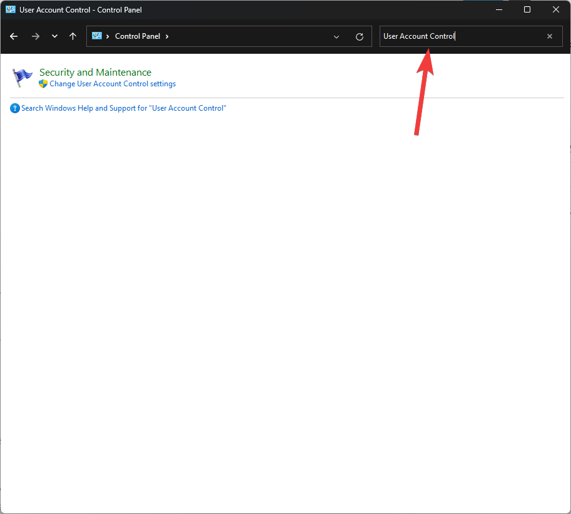
Task: Refresh the Control Panel results
Action: [360, 37]
